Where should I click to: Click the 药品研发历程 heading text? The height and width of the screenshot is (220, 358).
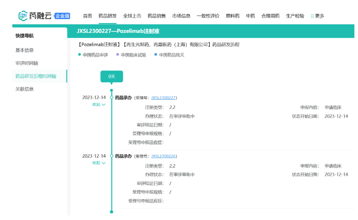point(226,45)
